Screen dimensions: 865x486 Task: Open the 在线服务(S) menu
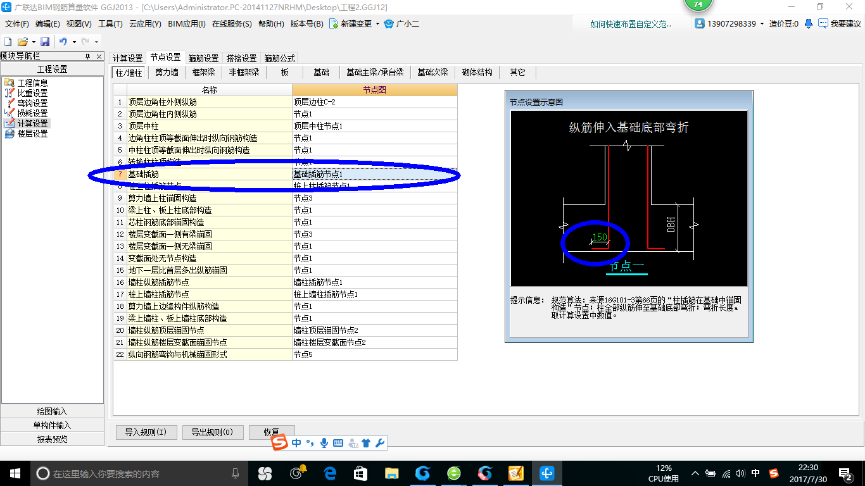tap(232, 23)
